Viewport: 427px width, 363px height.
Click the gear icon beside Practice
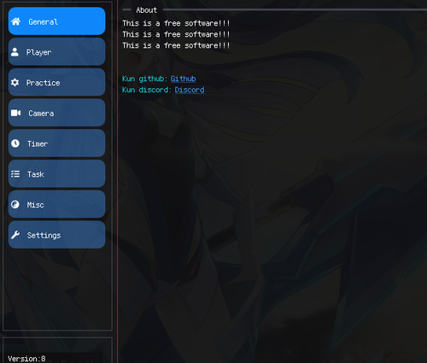click(x=15, y=82)
